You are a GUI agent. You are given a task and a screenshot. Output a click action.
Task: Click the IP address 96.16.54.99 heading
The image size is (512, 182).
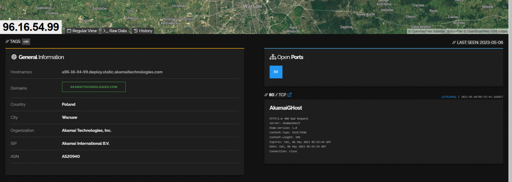(x=31, y=27)
